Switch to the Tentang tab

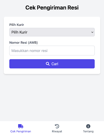click(x=88, y=128)
